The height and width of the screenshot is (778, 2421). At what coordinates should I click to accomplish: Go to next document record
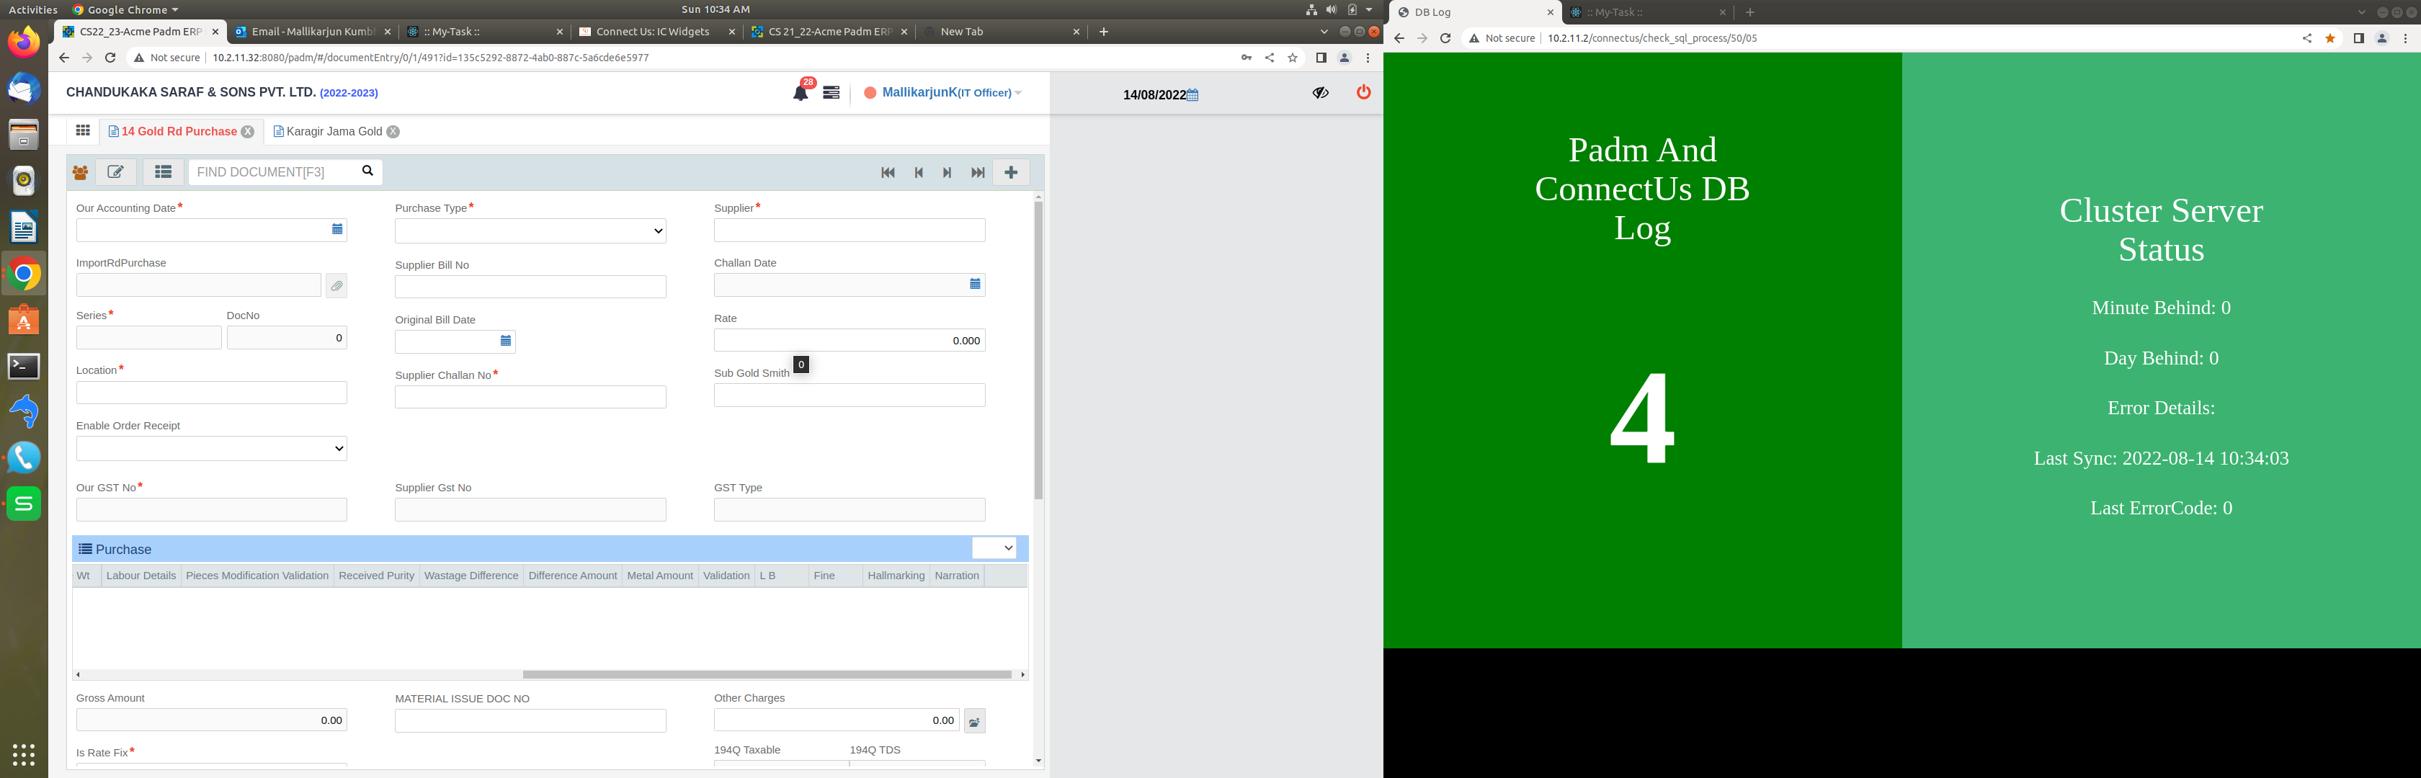click(x=948, y=173)
